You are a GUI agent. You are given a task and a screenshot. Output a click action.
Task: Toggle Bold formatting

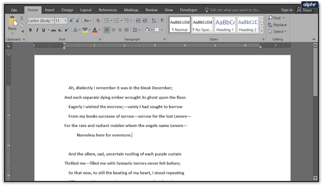30,30
